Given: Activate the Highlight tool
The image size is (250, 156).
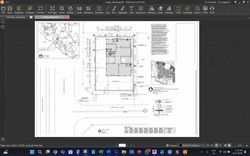Looking at the screenshot, I should (x=122, y=10).
